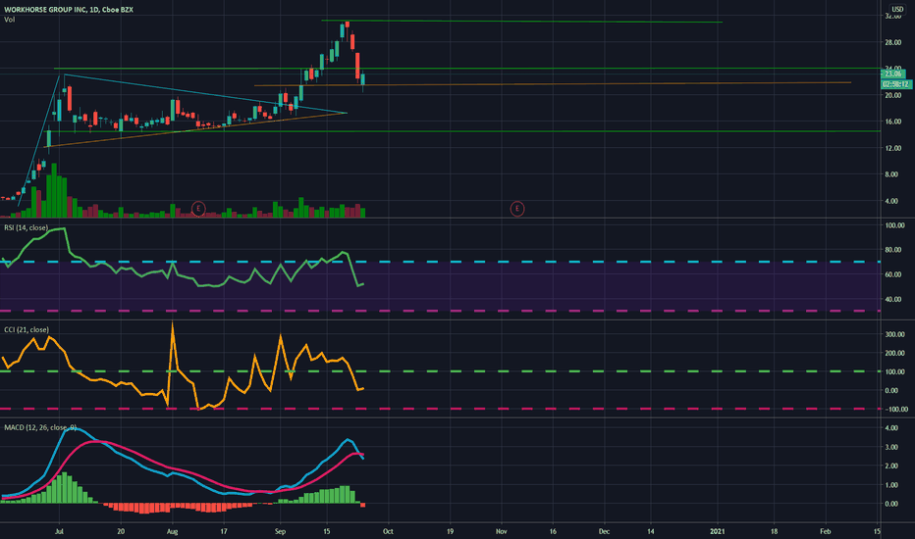Click the Sep label on the time axis
This screenshot has height=539, width=915.
pos(280,531)
